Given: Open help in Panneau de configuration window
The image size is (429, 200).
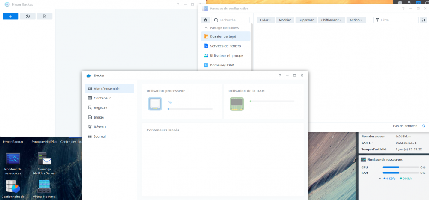Looking at the screenshot, I should click(x=403, y=9).
